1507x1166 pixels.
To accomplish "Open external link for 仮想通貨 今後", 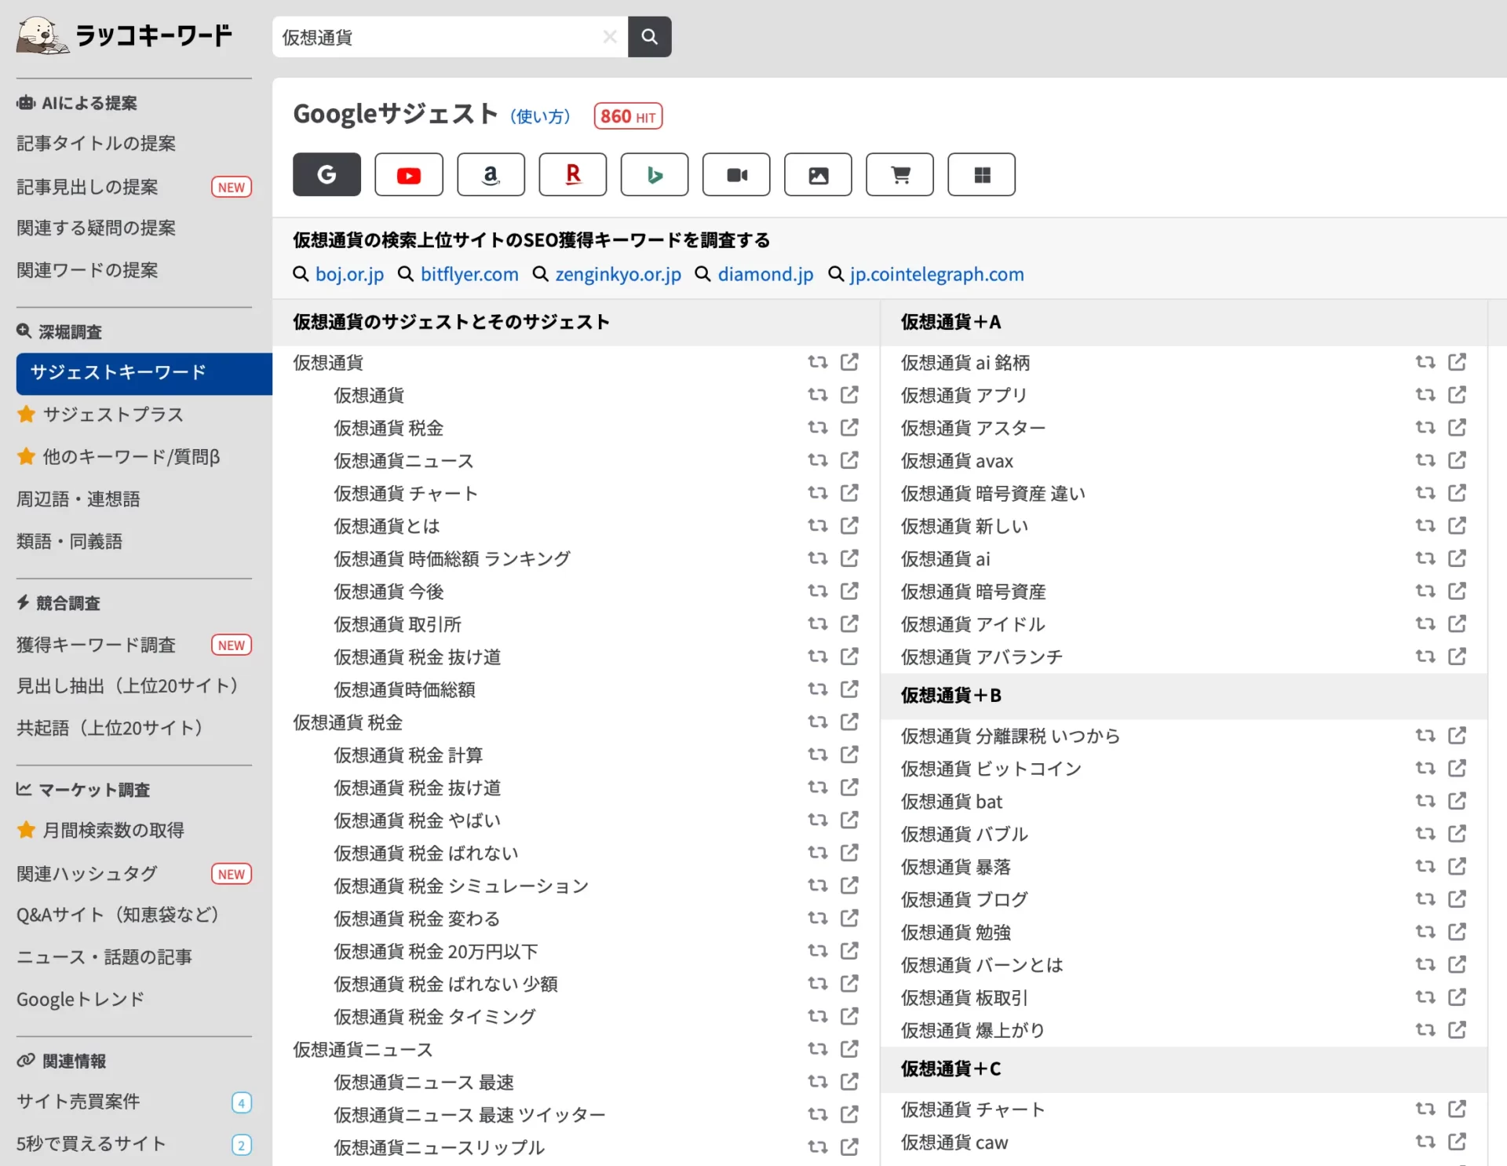I will 849,590.
